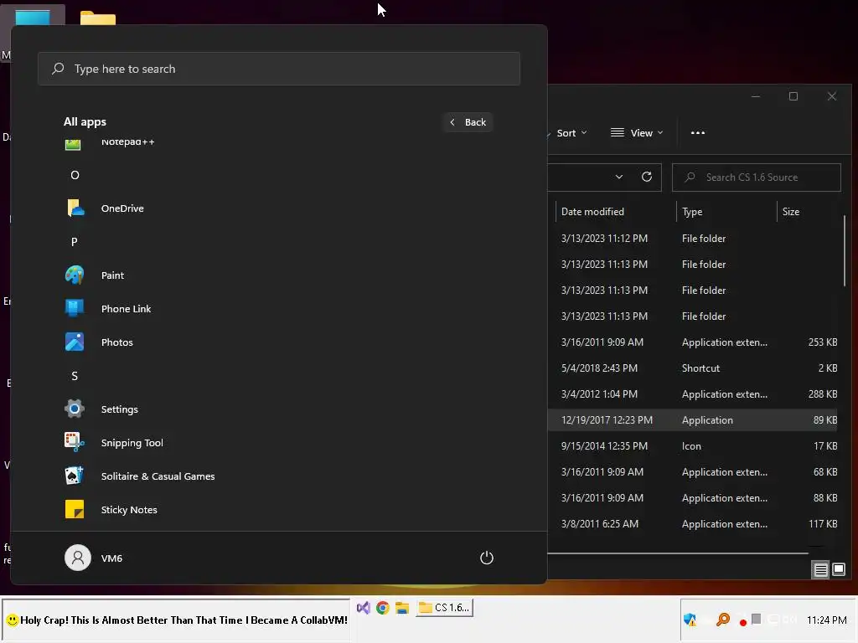Open the power options button
Image resolution: width=858 pixels, height=643 pixels.
click(487, 558)
